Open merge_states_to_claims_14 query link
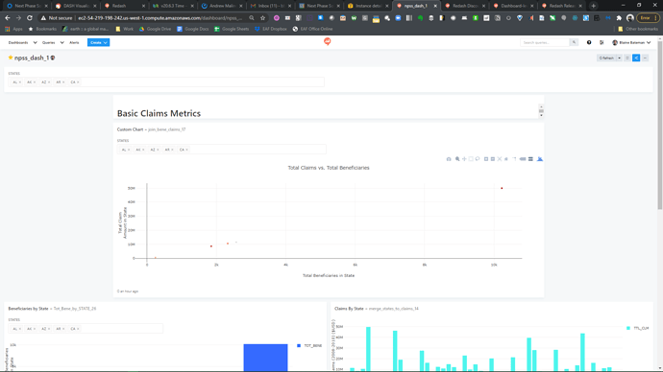The width and height of the screenshot is (663, 372). pyautogui.click(x=394, y=309)
